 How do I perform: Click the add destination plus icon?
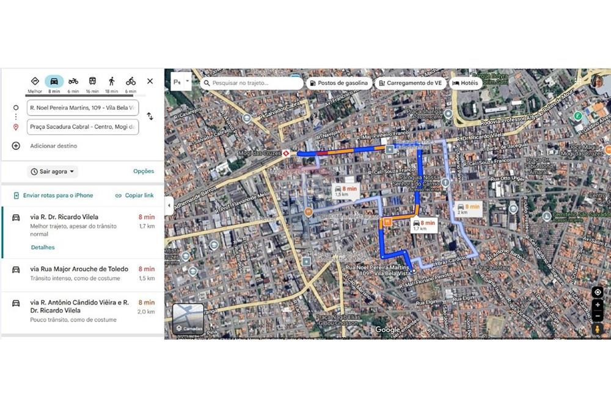(16, 146)
